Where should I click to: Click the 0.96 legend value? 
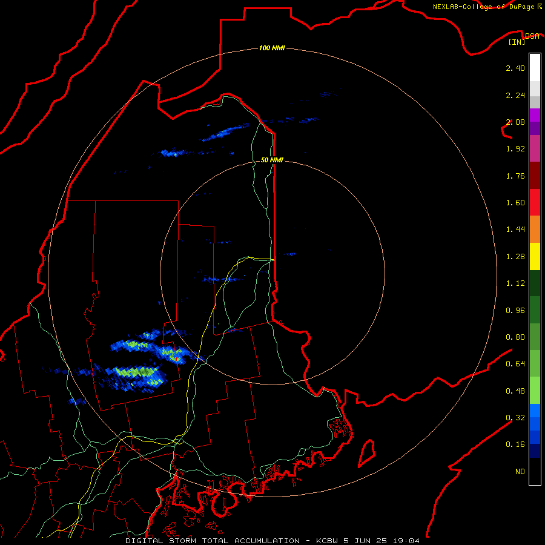[x=515, y=311]
